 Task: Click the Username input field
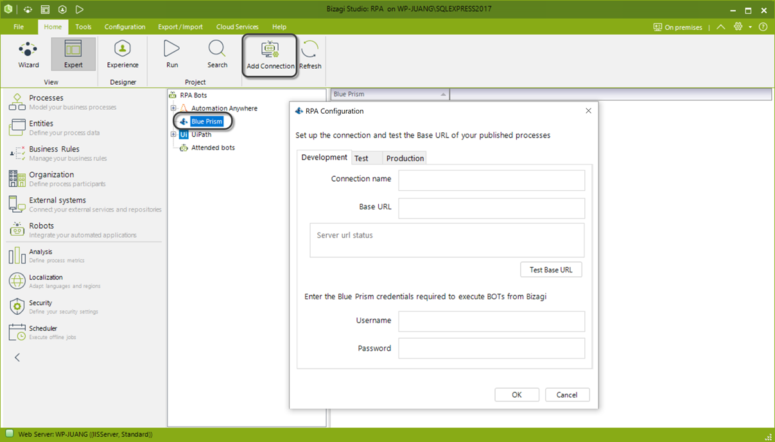tap(492, 321)
